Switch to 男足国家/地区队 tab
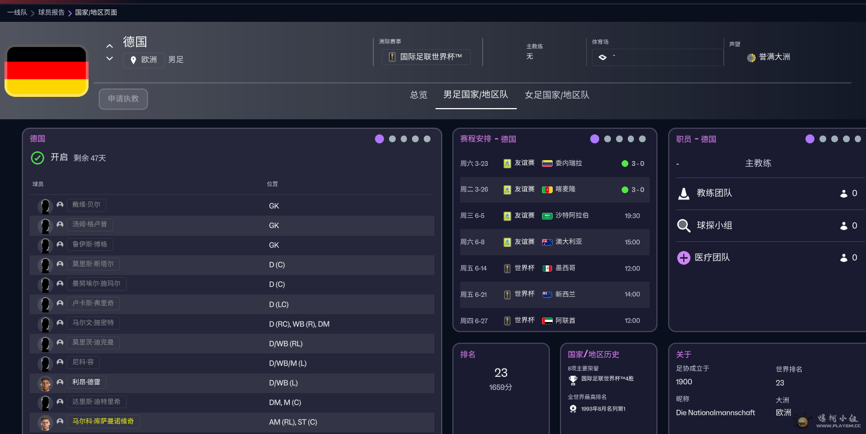The width and height of the screenshot is (866, 434). tap(476, 95)
